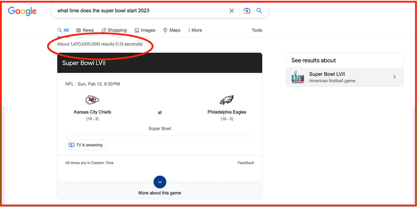Open the Super Bowl LVII result arrow

pyautogui.click(x=394, y=77)
